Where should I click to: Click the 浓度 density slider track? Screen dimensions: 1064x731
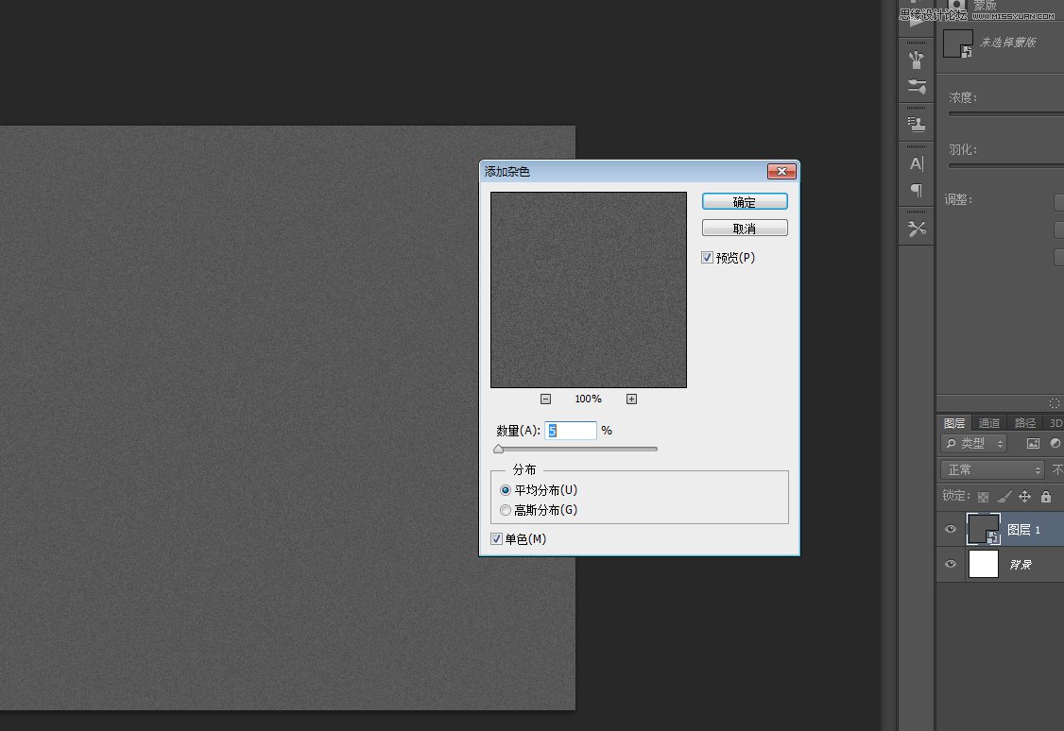click(x=1006, y=114)
